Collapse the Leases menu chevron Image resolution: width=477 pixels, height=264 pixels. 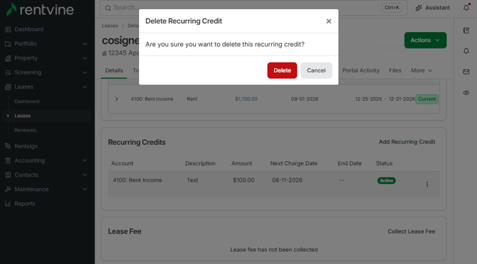pyautogui.click(x=85, y=87)
